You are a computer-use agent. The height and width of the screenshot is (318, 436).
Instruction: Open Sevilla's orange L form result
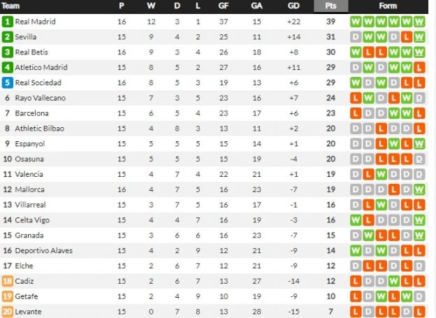(x=406, y=37)
